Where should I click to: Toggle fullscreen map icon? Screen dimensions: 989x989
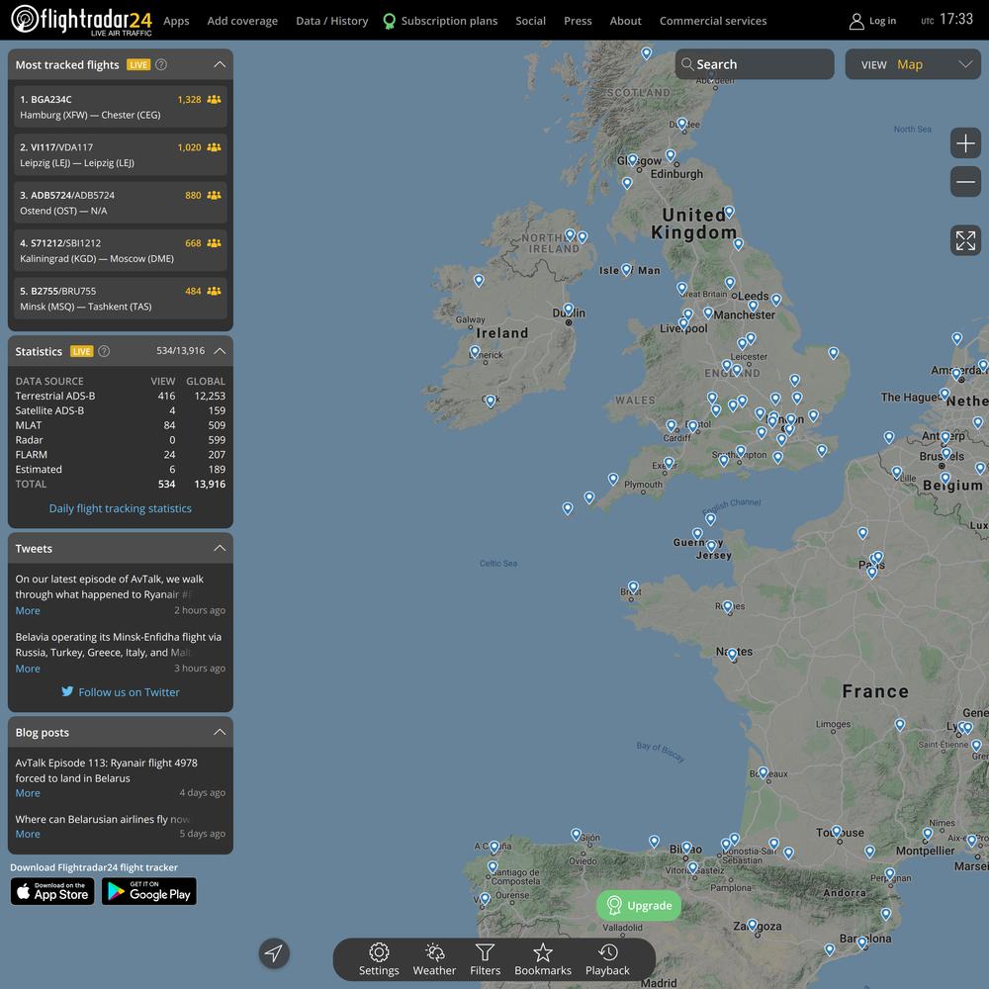pyautogui.click(x=965, y=240)
